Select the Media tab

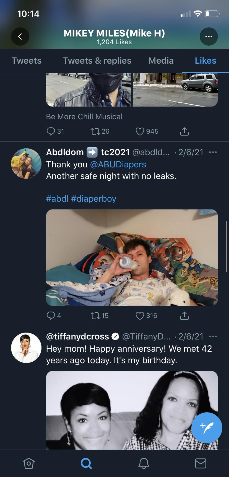pyautogui.click(x=161, y=61)
